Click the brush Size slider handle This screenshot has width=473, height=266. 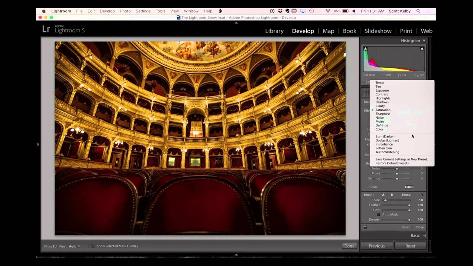385,200
